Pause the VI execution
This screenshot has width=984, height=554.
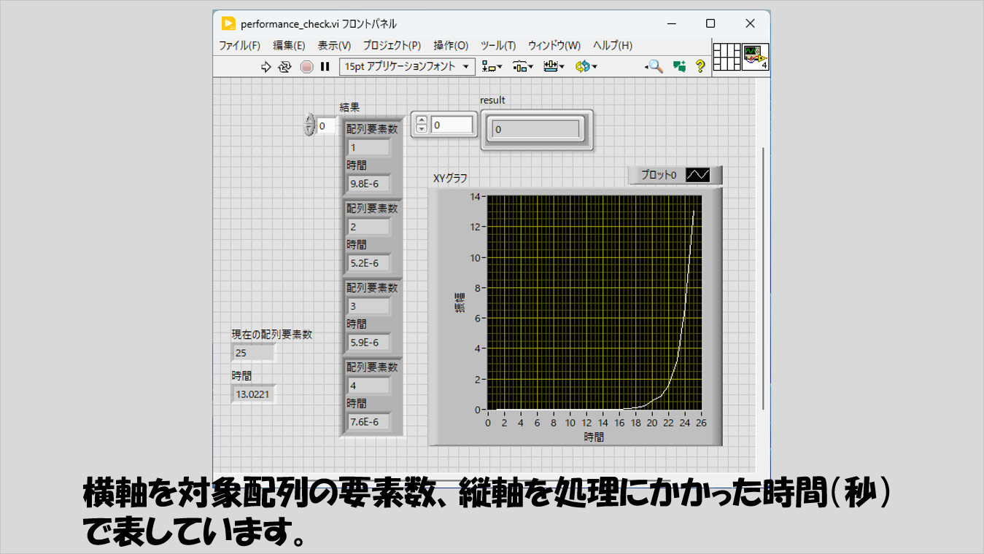pos(325,66)
